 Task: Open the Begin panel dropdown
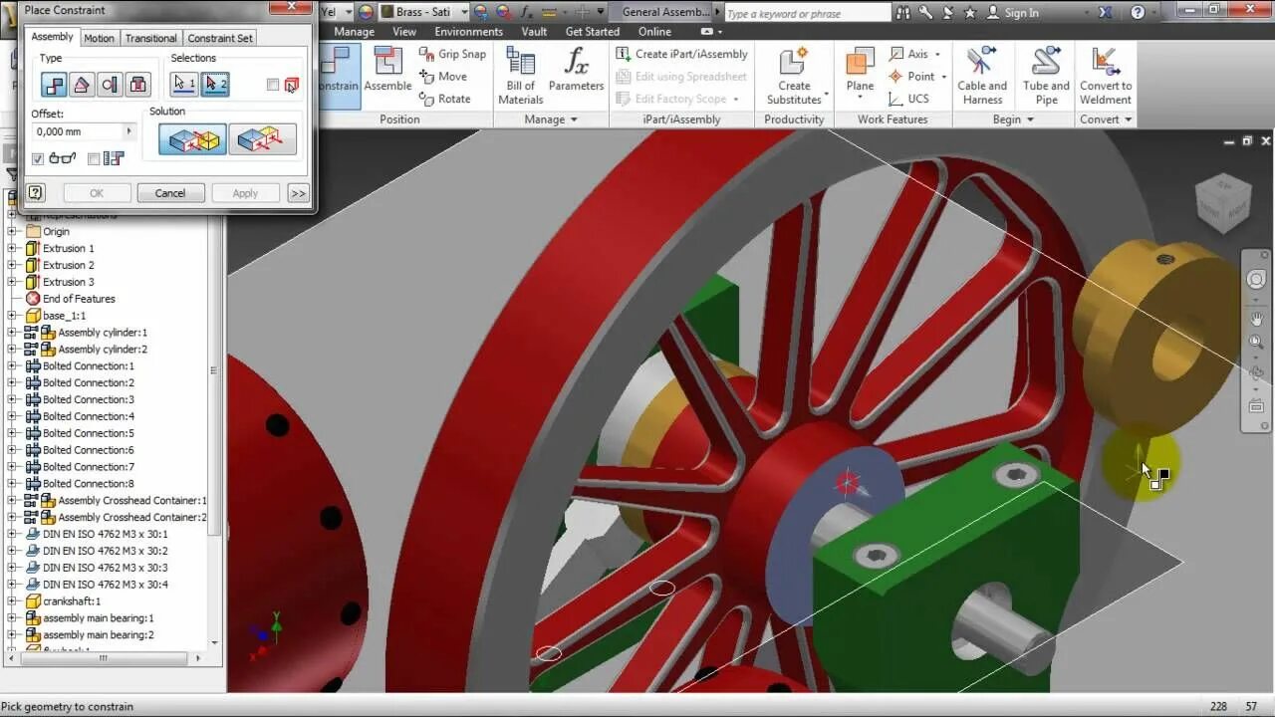[1030, 119]
